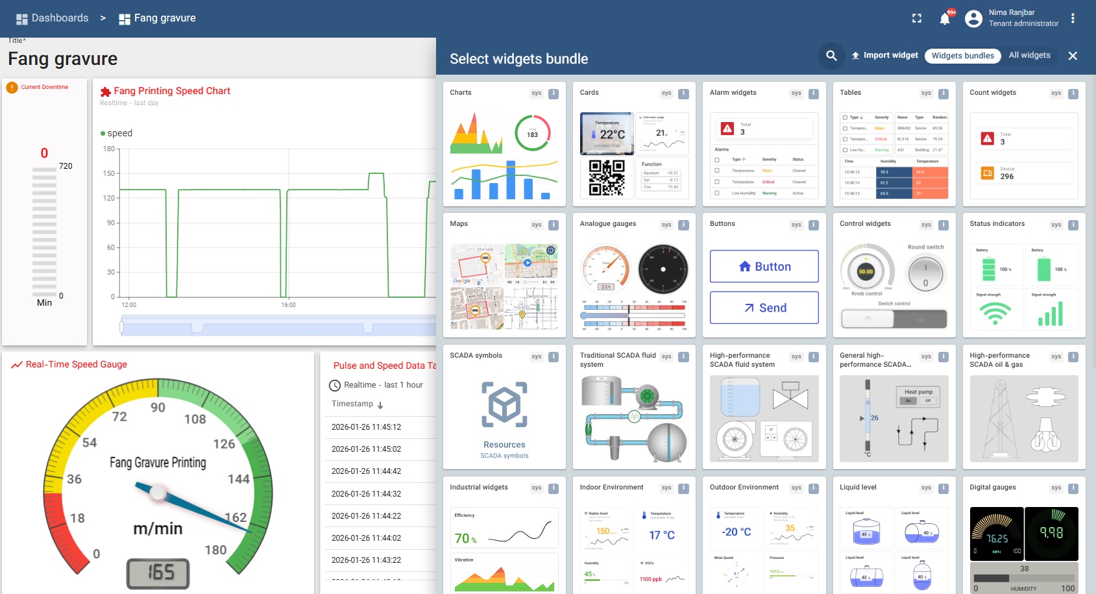Click info icon on Charts bundle
This screenshot has width=1096, height=594.
click(554, 93)
